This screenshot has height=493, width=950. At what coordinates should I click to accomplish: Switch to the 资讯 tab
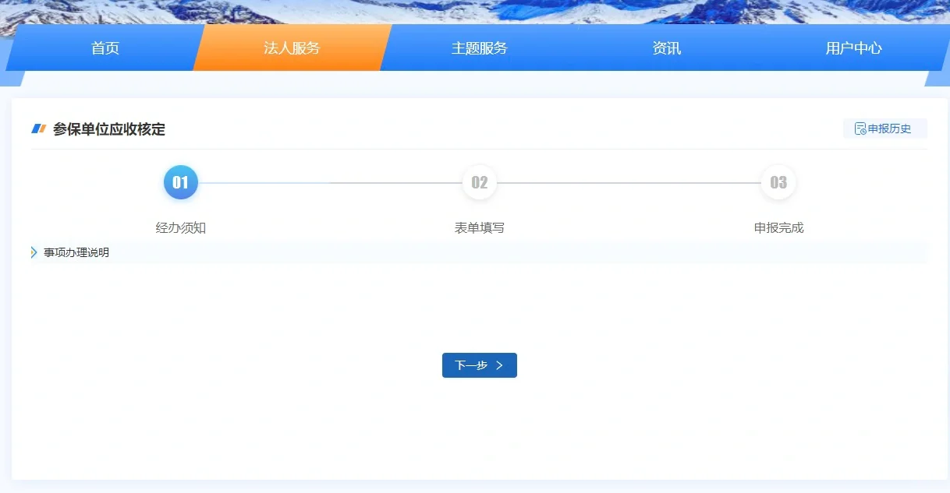coord(666,48)
